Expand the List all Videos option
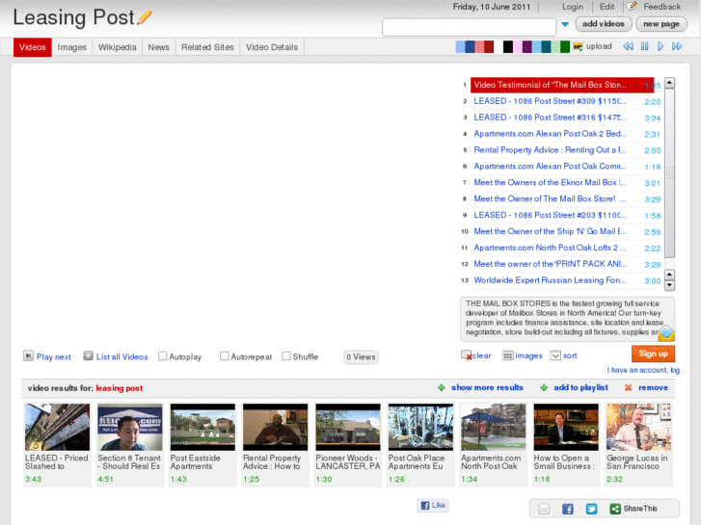 point(89,356)
